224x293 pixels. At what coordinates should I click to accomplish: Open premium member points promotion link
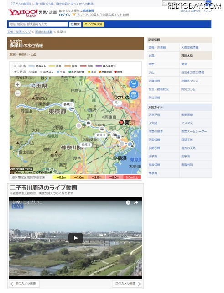103,15
